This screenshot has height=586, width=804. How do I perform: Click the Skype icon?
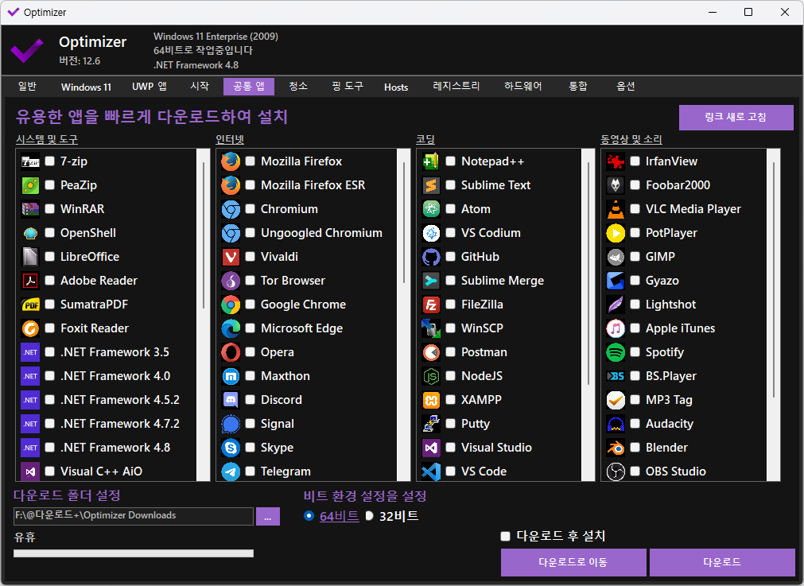tap(231, 448)
